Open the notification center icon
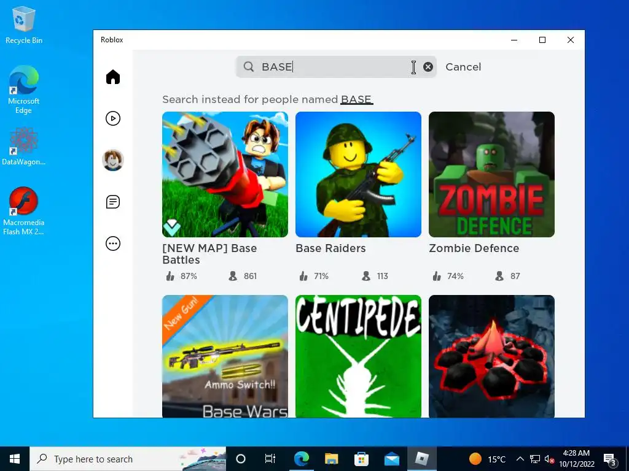 (610, 459)
